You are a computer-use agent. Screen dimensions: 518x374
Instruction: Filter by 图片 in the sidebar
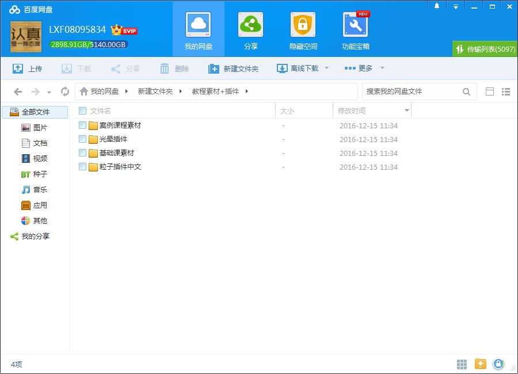(35, 128)
